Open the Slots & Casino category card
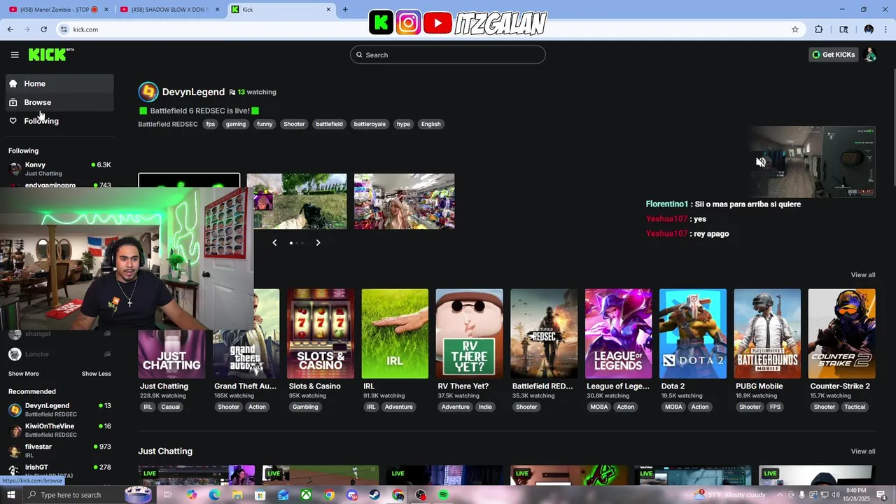 pyautogui.click(x=321, y=334)
